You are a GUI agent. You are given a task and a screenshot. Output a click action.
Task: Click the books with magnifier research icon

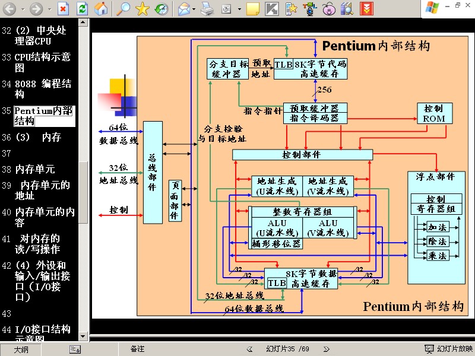347,9
